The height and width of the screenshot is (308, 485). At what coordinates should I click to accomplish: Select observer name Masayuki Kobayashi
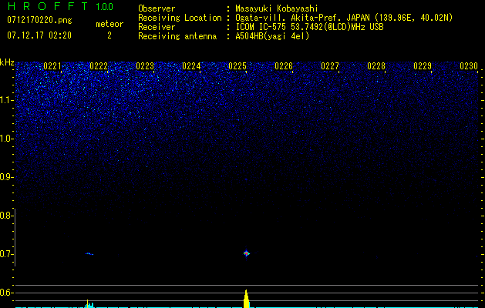click(277, 8)
